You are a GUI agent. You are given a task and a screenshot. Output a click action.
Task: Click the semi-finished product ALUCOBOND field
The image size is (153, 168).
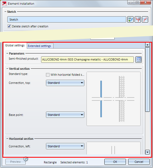click(x=87, y=59)
